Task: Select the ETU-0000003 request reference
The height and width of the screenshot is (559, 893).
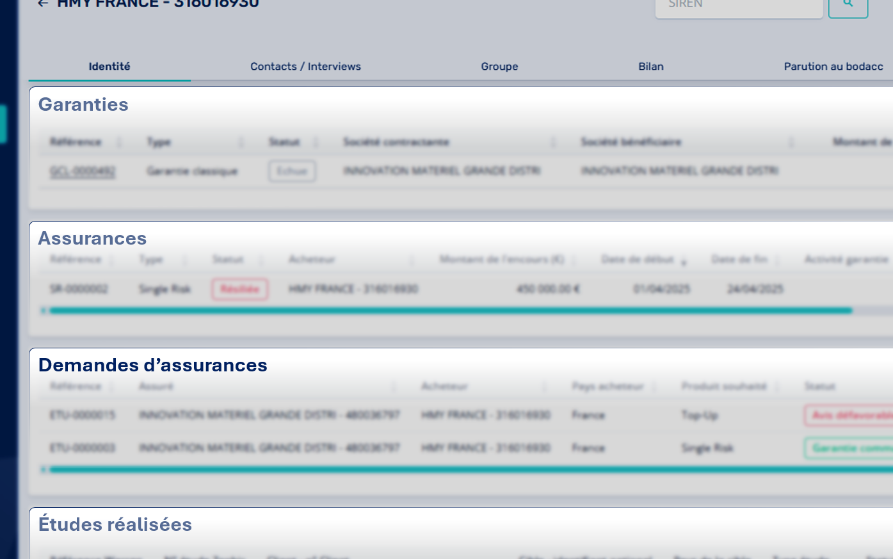Action: (83, 448)
